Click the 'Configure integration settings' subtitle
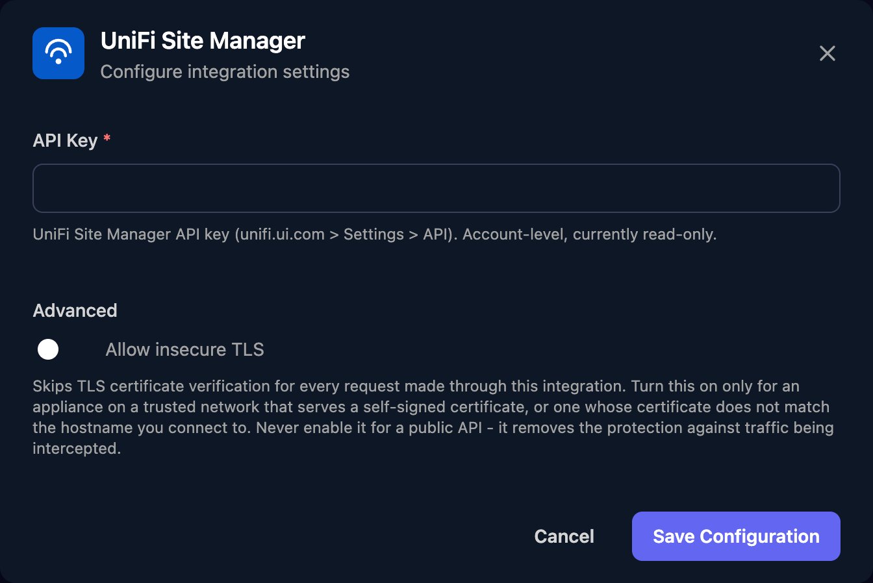Screen dimensions: 873x583 point(225,71)
